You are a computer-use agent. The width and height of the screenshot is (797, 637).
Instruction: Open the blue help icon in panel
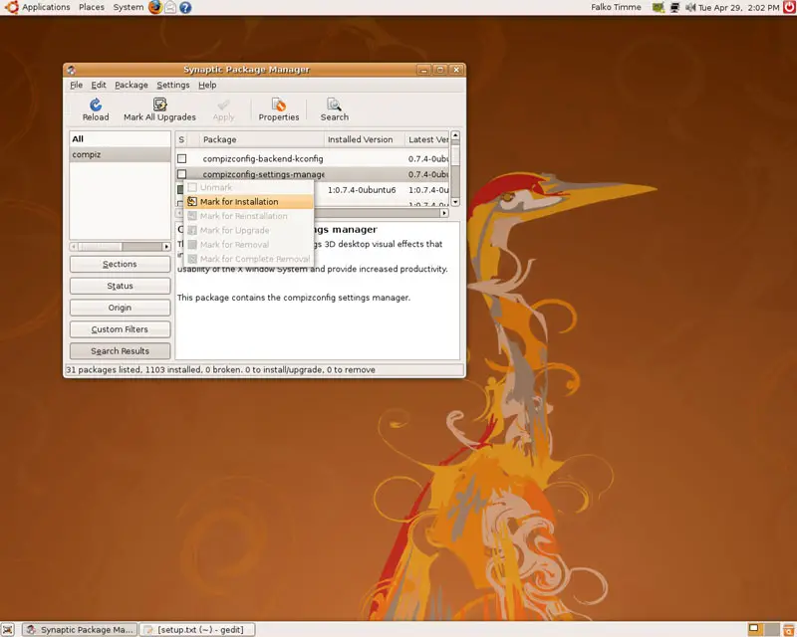click(x=185, y=7)
